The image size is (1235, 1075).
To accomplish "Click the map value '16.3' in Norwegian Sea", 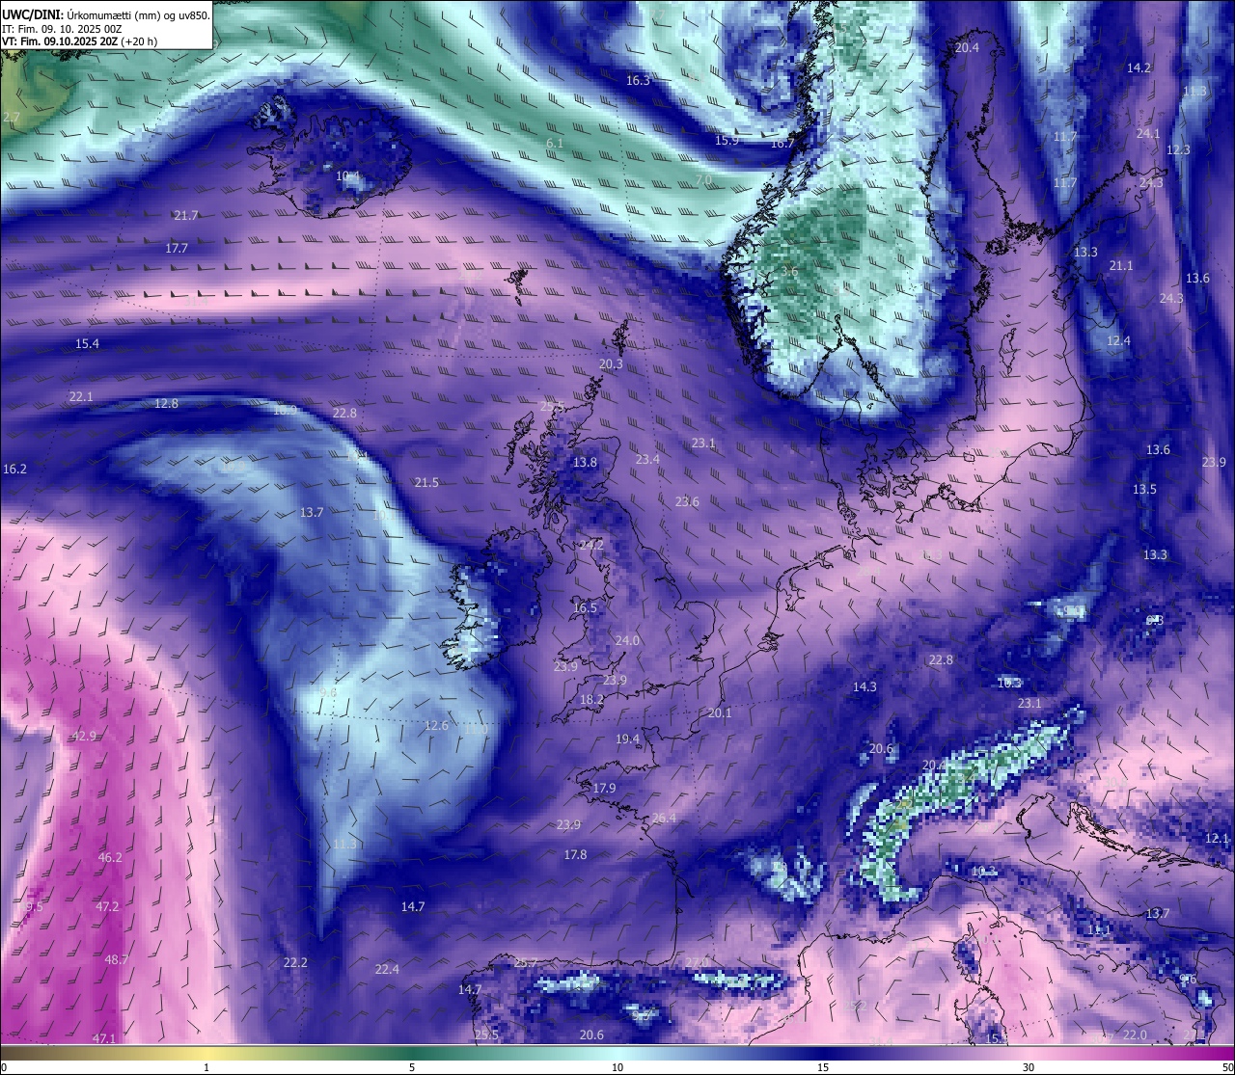I will point(638,80).
